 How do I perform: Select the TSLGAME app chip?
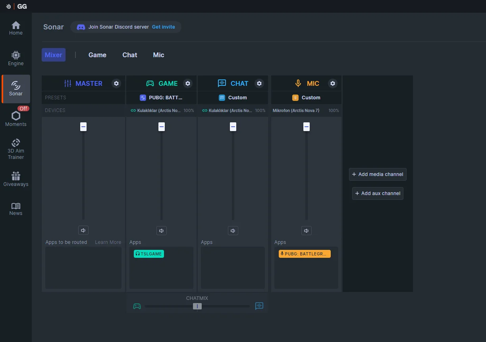click(149, 254)
